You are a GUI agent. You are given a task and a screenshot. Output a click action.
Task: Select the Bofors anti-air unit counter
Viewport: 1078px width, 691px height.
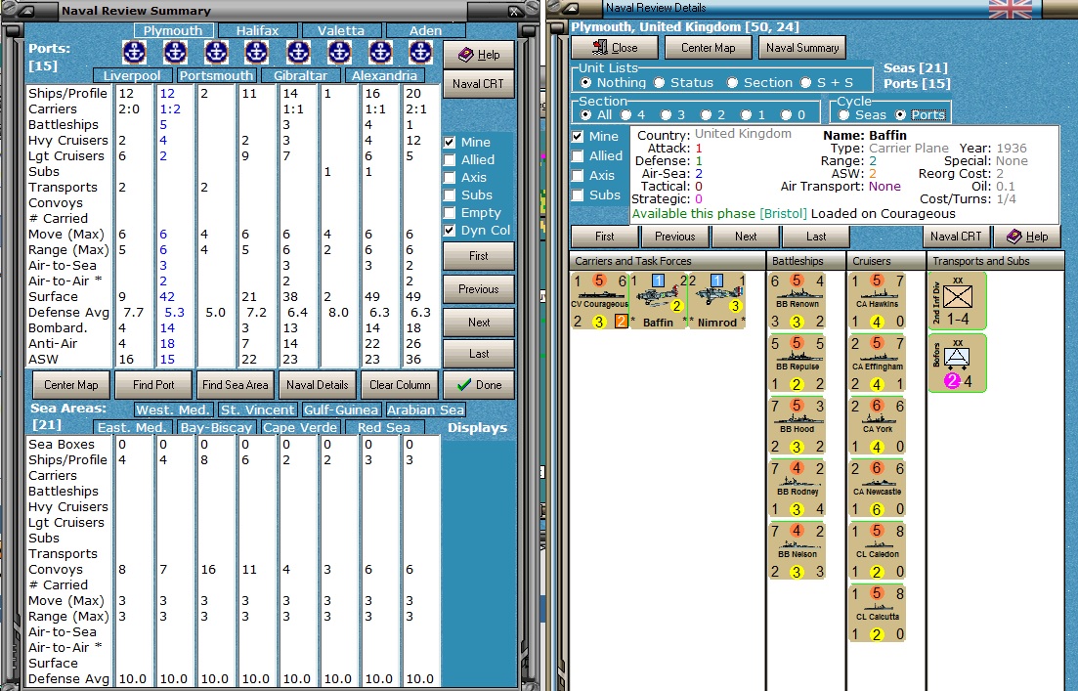coord(957,363)
